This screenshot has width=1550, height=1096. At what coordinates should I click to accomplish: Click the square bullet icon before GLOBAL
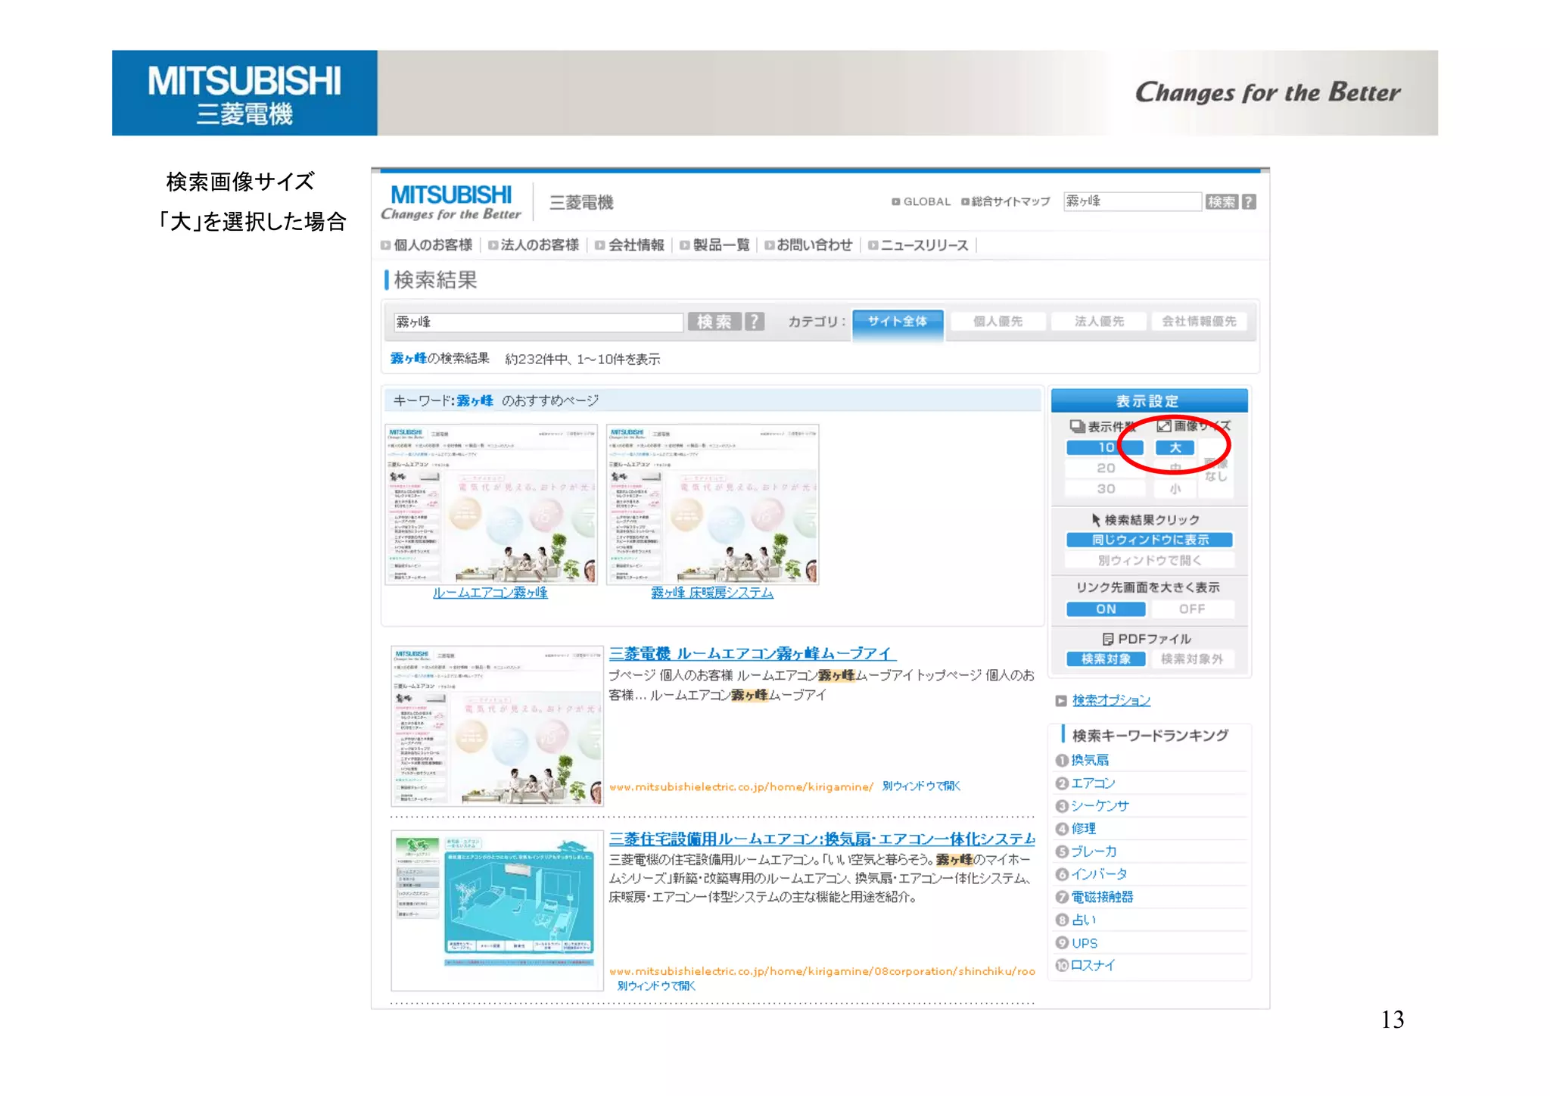(x=895, y=202)
